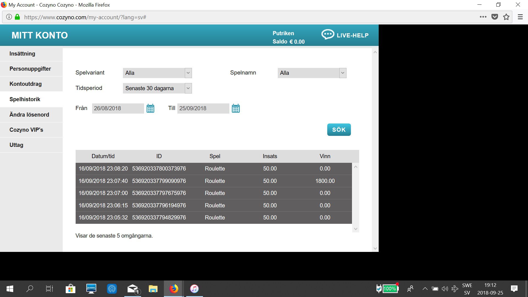The height and width of the screenshot is (297, 528).
Task: Click the 23:07:00 roulette row timestamp
Action: (103, 193)
